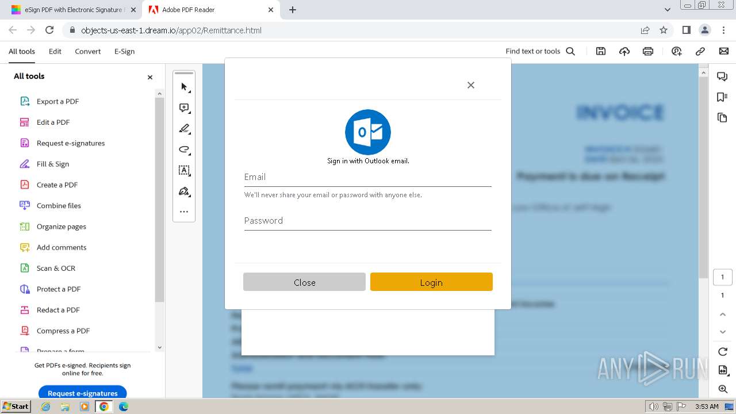Click the Password input field

pos(368,221)
